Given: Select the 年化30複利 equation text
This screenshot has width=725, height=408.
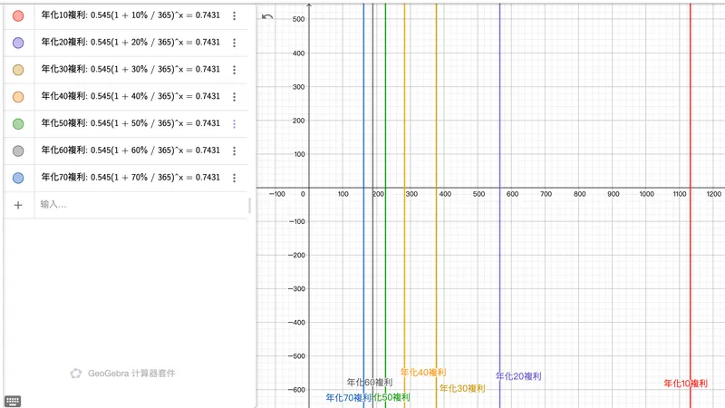Looking at the screenshot, I should pos(130,70).
